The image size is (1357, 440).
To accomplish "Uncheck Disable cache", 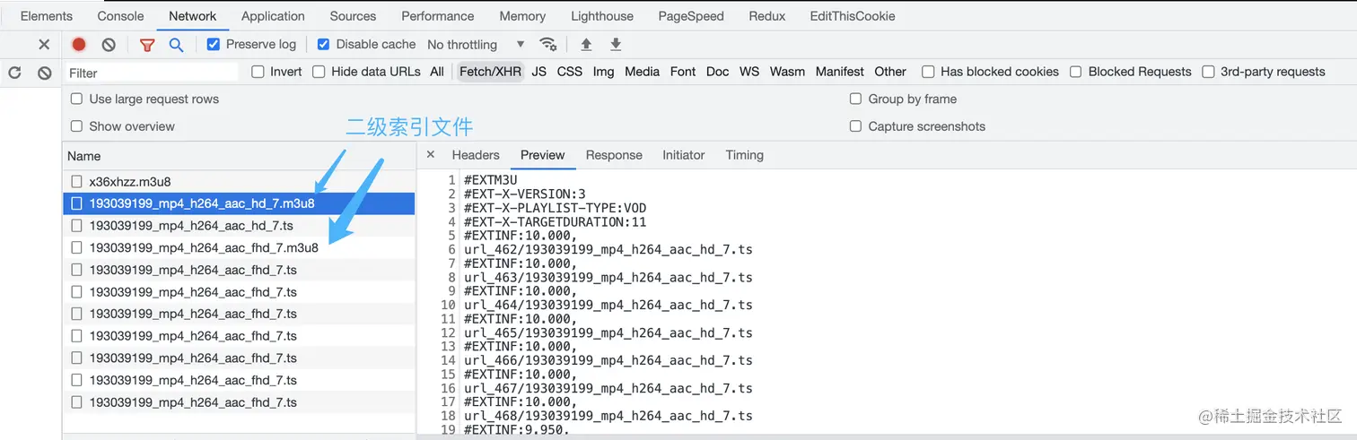I will click(x=323, y=44).
